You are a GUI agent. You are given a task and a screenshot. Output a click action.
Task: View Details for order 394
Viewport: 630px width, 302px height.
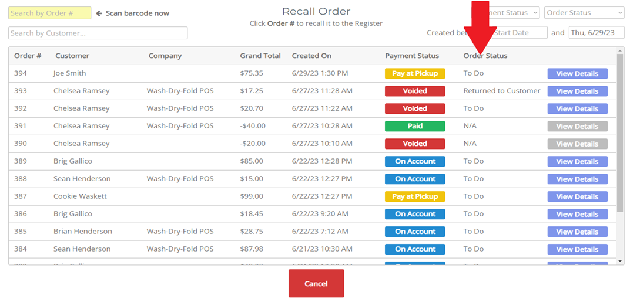pos(577,74)
